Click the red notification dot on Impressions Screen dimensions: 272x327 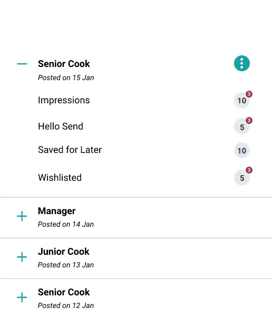[x=249, y=94]
